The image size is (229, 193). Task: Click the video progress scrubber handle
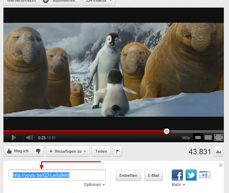(166, 131)
